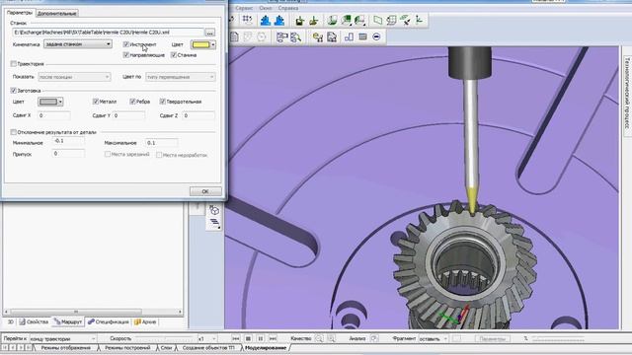Toggle the Станина checkbox
Viewport: 632px width, 355px height.
click(x=174, y=55)
